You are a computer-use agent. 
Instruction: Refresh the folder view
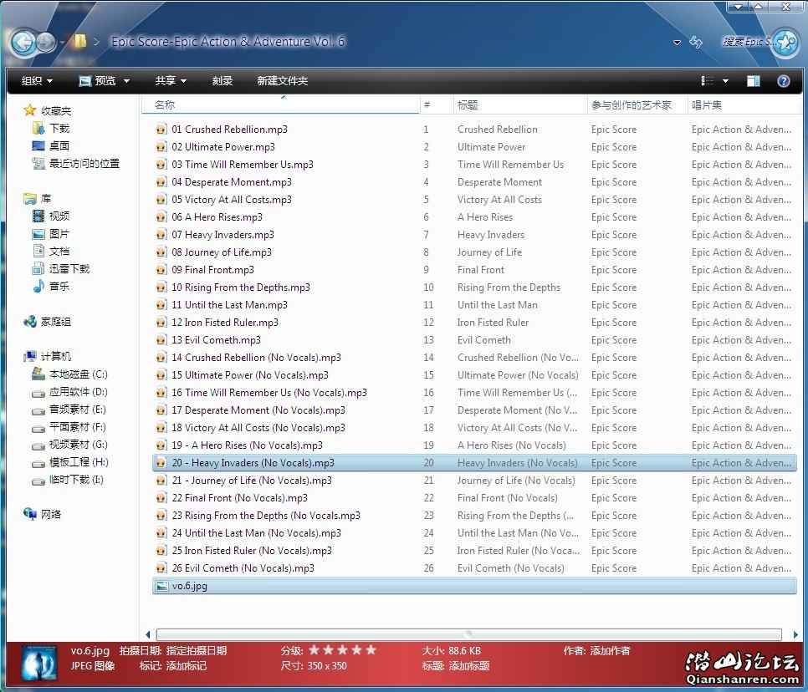tap(696, 43)
